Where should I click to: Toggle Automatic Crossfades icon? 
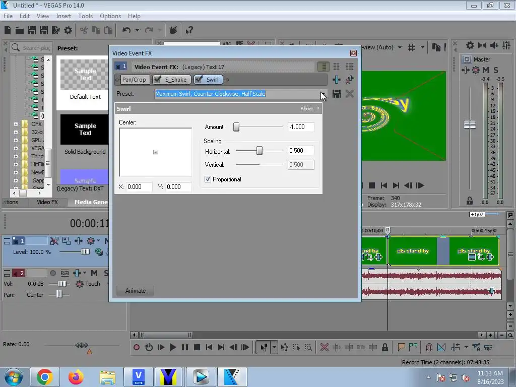coord(441,347)
